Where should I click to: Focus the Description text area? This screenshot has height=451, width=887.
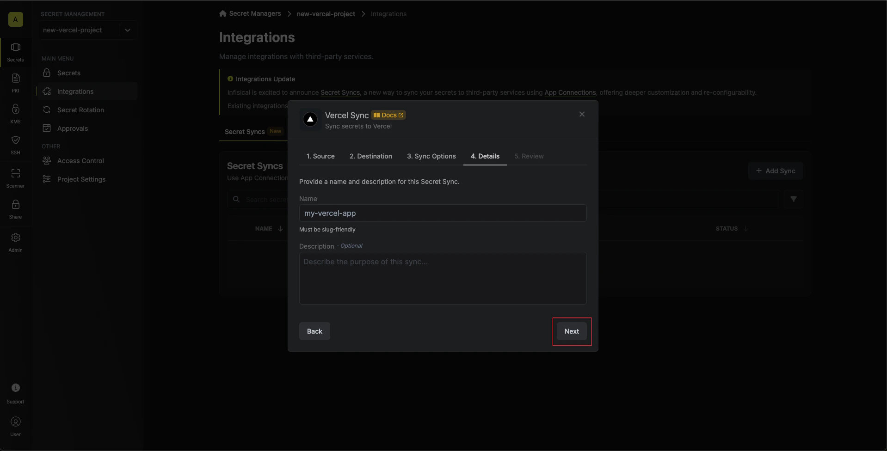[x=443, y=278]
